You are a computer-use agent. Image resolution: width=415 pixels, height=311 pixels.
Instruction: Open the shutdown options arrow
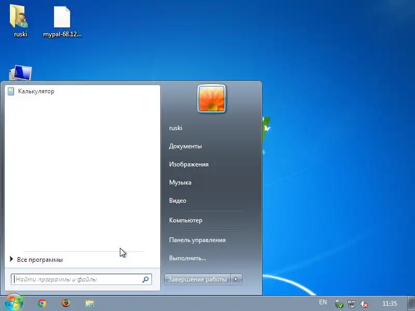(236, 279)
